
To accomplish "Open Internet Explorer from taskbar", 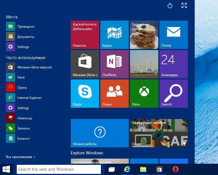I will [x=127, y=169].
